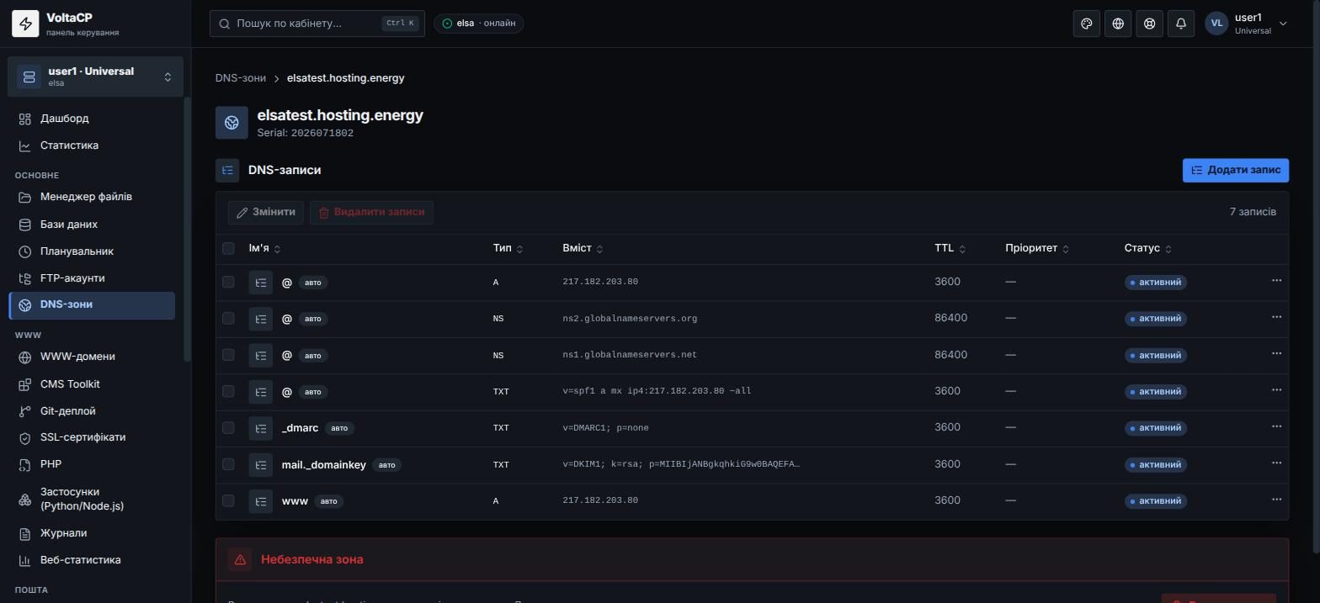Click the record icon in the www row
Screen dimensions: 1320x603
[261, 501]
